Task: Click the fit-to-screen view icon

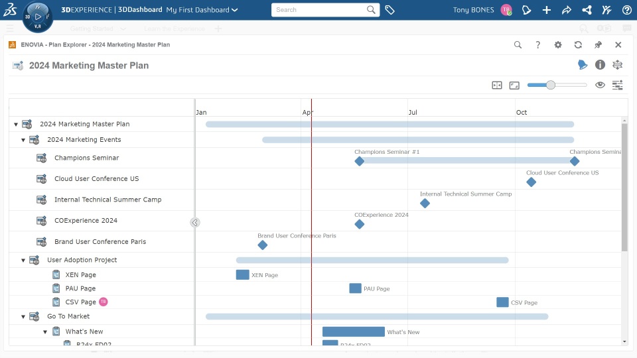Action: 514,86
